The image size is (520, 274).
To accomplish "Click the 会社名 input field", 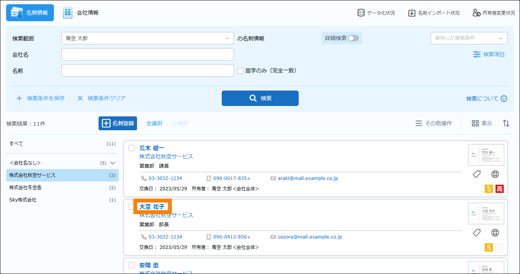I will pos(147,54).
